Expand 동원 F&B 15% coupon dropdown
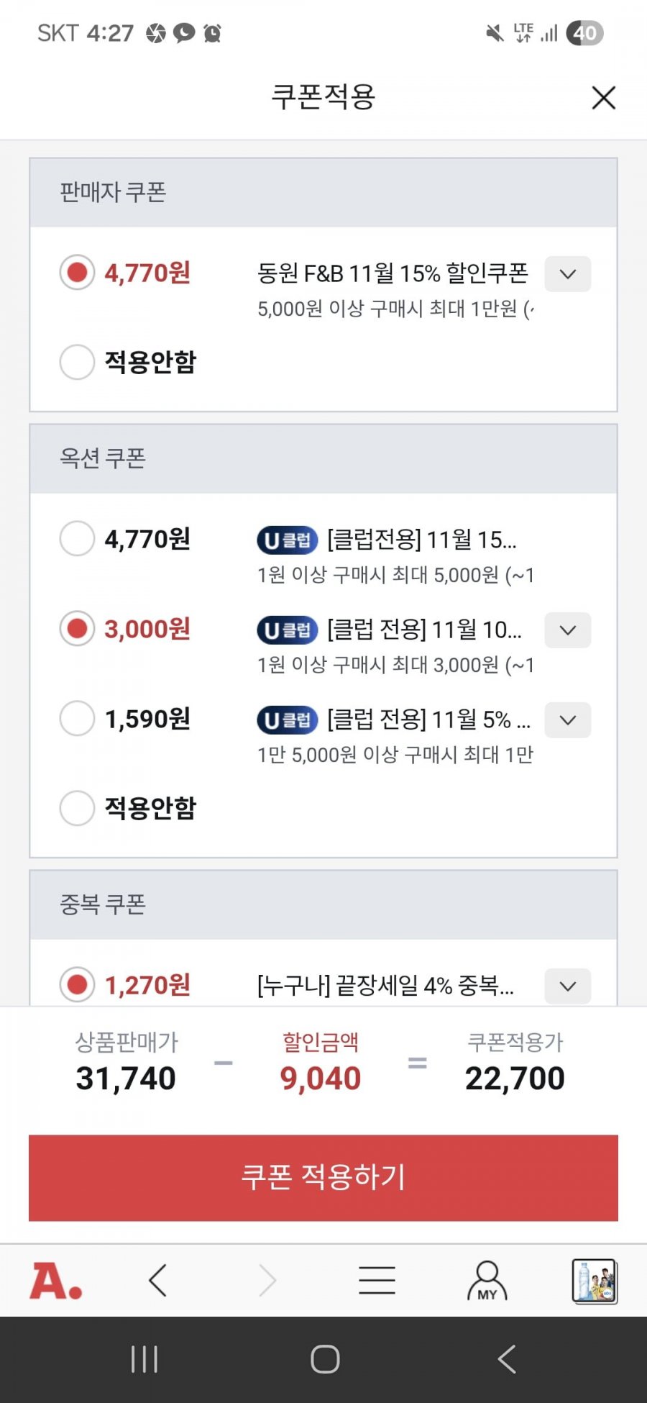Screen dimensions: 647x1403 pyautogui.click(x=568, y=274)
